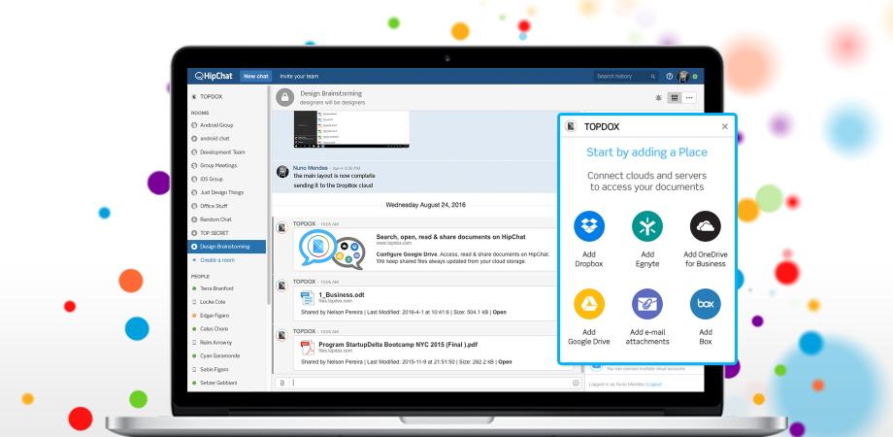Add e-mail attachments source
The height and width of the screenshot is (437, 893).
(x=647, y=317)
